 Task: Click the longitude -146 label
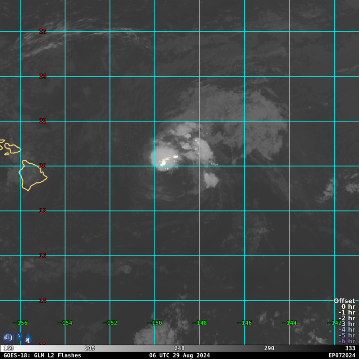[245, 323]
